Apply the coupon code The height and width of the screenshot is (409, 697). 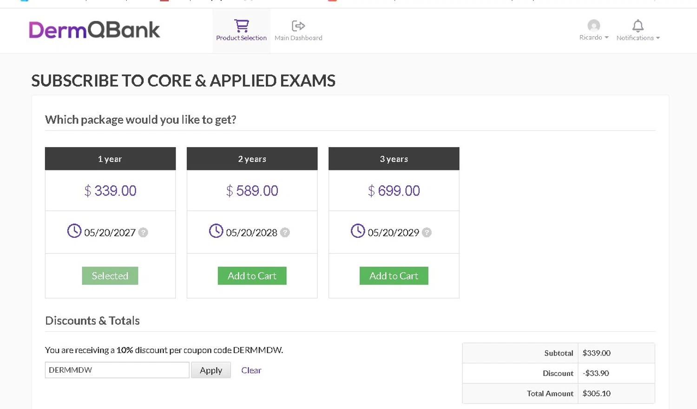211,370
